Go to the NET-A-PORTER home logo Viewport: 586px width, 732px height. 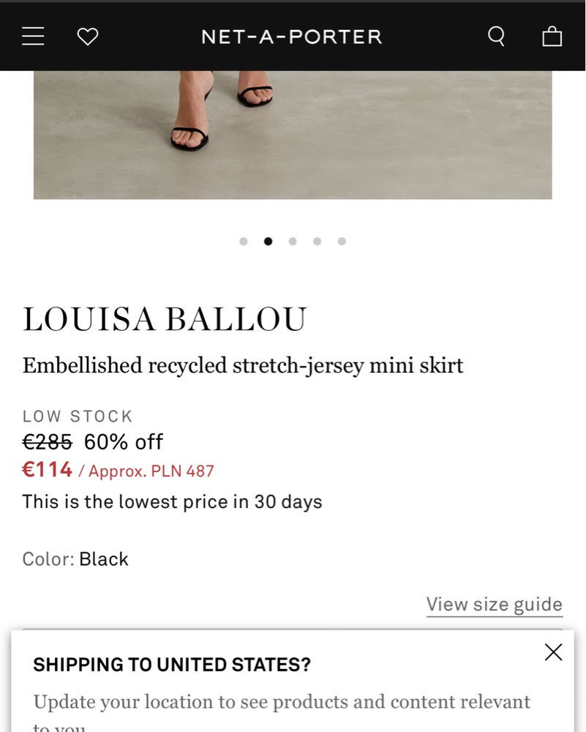point(292,37)
